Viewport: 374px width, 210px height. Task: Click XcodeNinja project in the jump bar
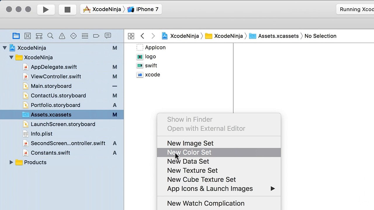click(180, 36)
